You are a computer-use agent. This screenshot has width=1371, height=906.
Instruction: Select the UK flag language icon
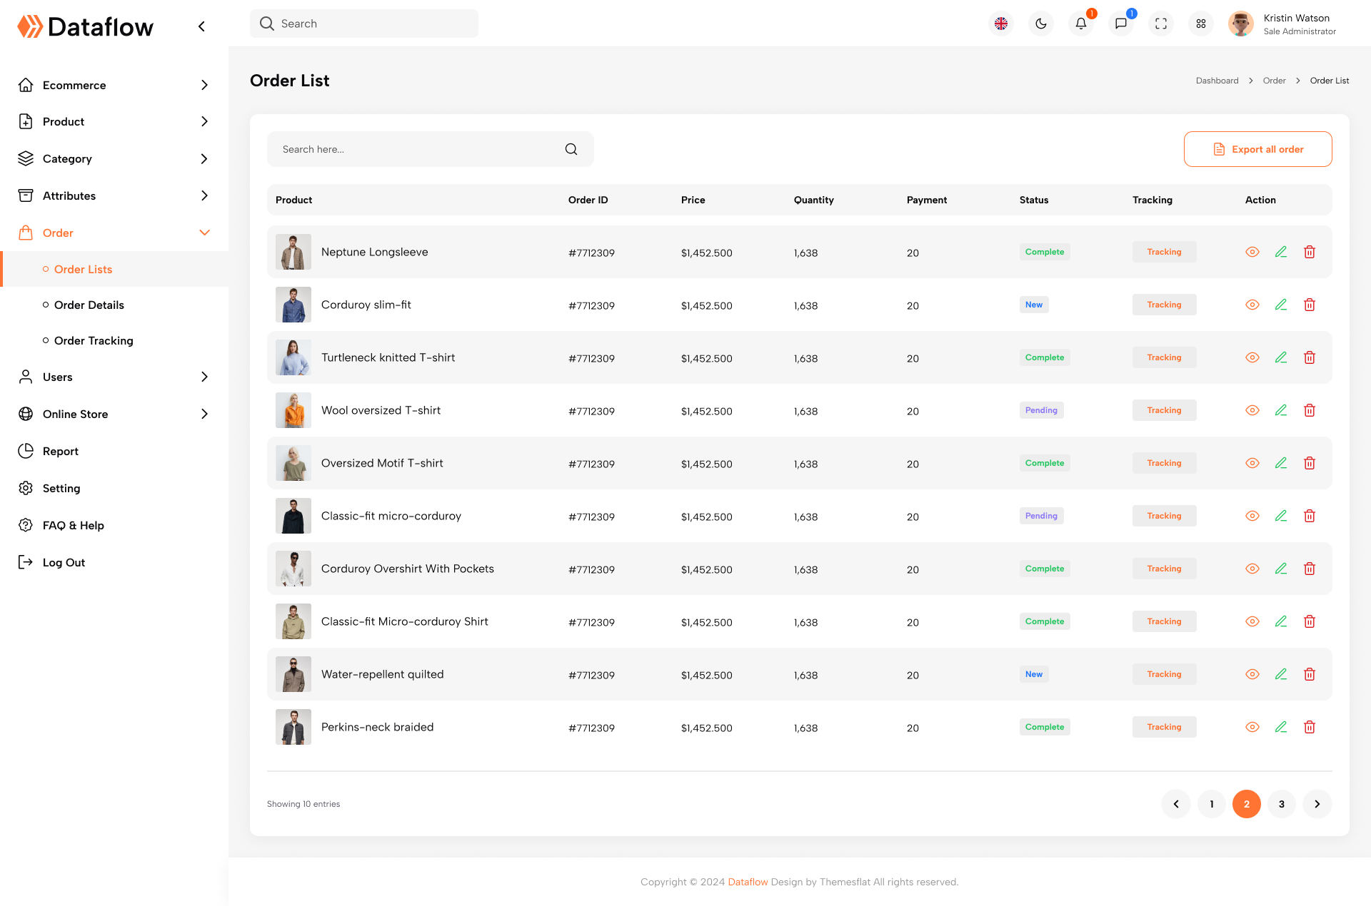point(1001,24)
